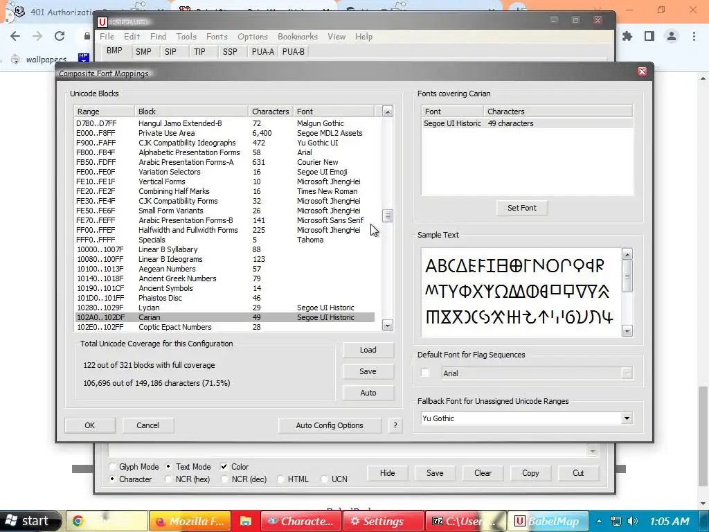Select Segoe UI Historic font entry
Image resolution: width=709 pixels, height=532 pixels.
(x=527, y=123)
